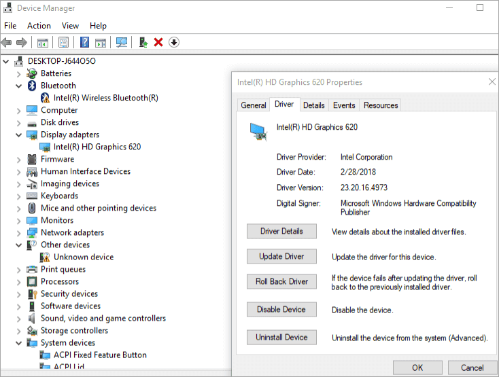Click Cancel in the Properties dialog

(472, 367)
